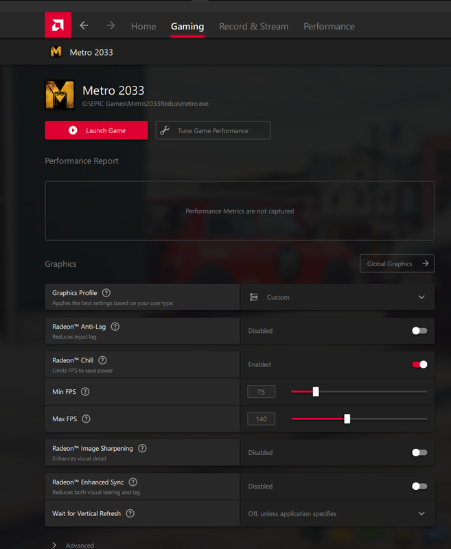The width and height of the screenshot is (451, 549).
Task: Click the Max FPS value field showing 140
Action: 262,419
